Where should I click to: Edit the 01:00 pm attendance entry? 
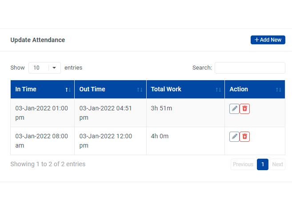pyautogui.click(x=234, y=109)
